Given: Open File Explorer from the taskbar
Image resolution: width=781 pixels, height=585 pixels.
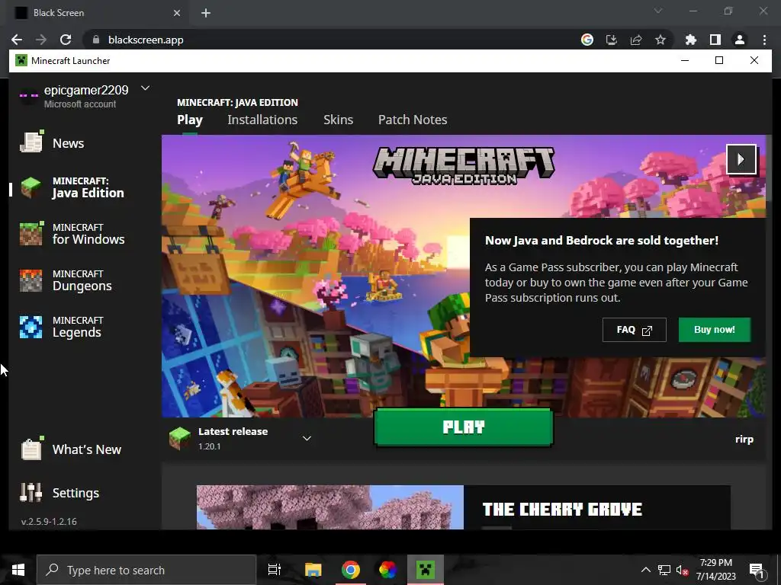Looking at the screenshot, I should click(x=313, y=570).
